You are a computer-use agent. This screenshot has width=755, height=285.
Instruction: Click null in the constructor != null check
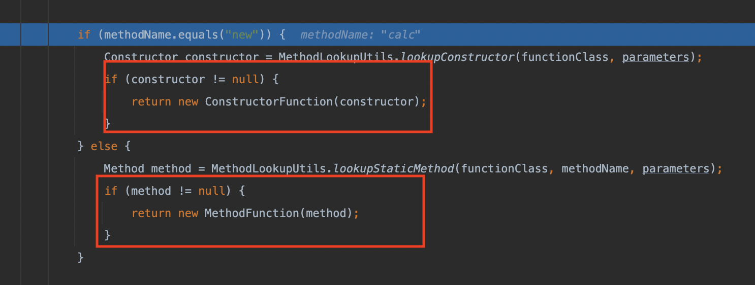245,79
